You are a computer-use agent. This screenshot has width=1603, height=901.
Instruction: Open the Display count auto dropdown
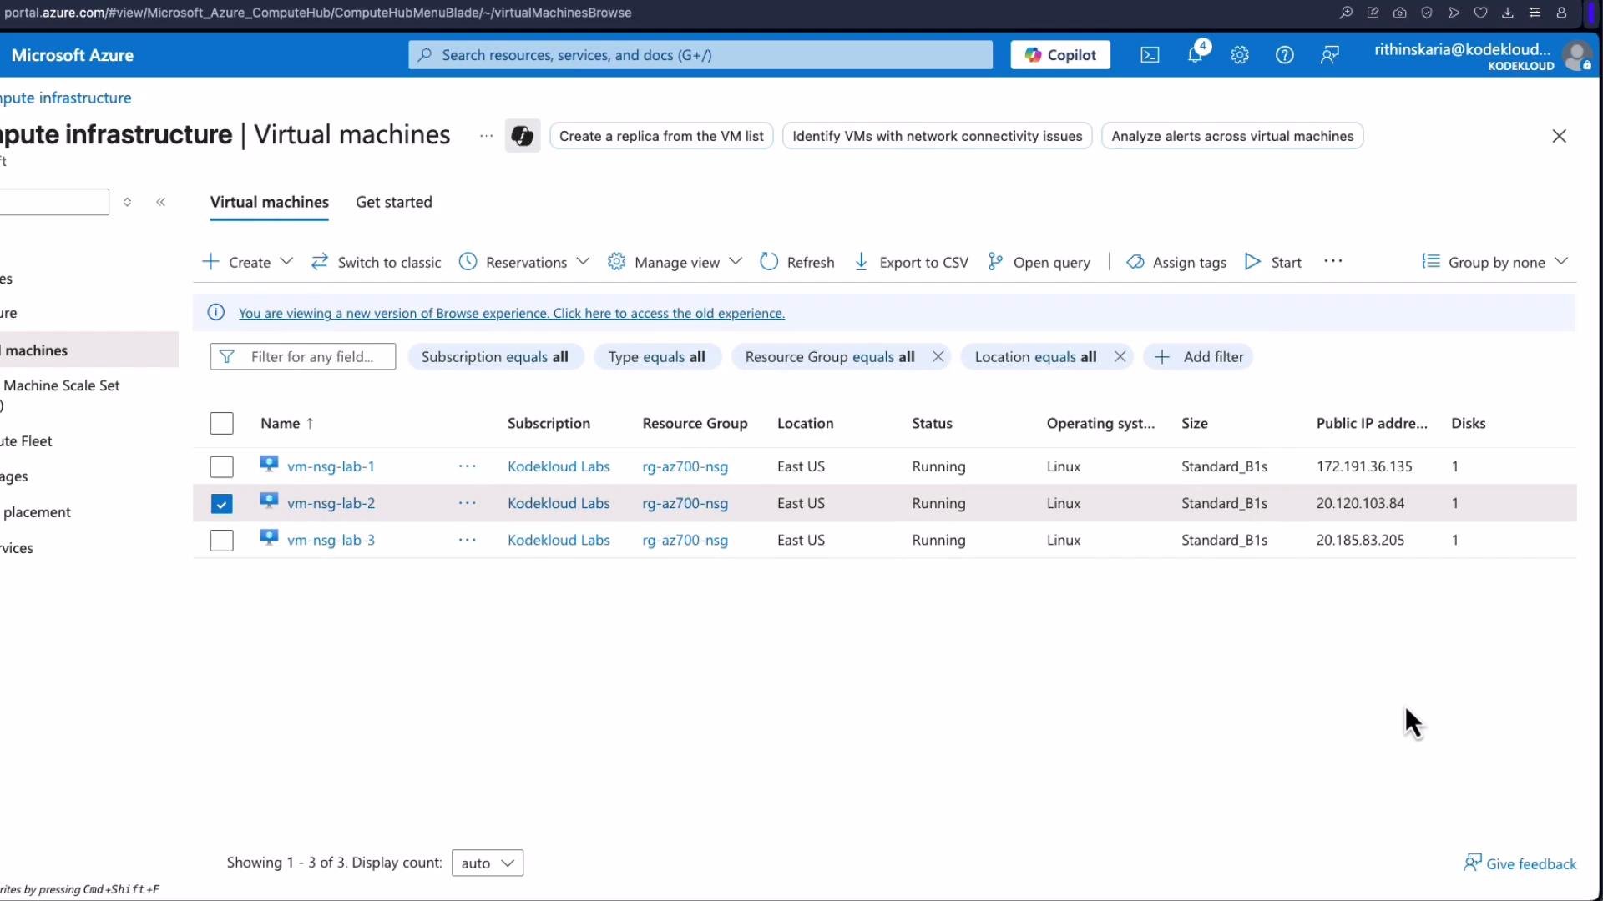pos(488,863)
